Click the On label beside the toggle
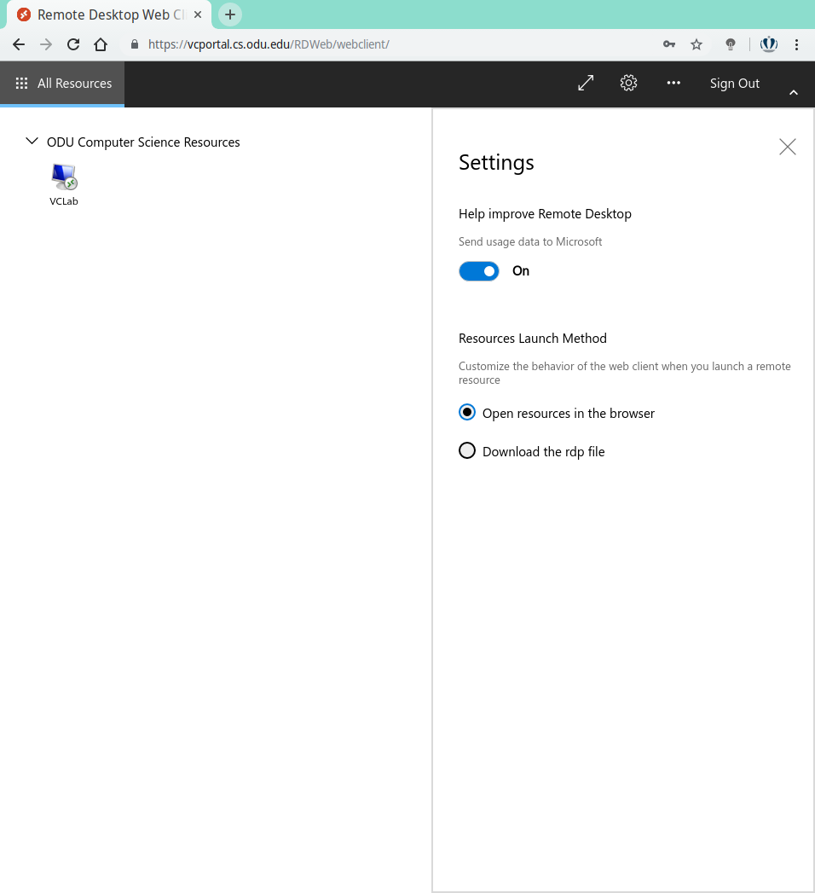The height and width of the screenshot is (893, 815). pos(521,271)
